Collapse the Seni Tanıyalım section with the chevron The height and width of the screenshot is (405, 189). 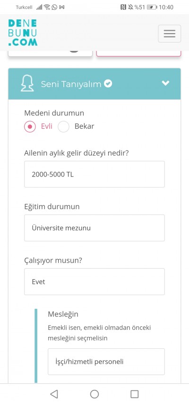coord(165,83)
